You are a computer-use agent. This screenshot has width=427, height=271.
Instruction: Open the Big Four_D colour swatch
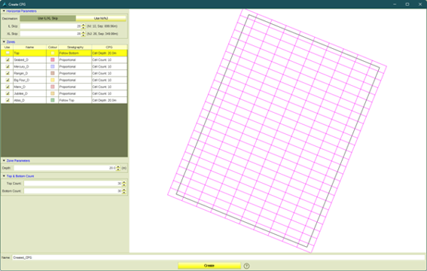[53, 80]
